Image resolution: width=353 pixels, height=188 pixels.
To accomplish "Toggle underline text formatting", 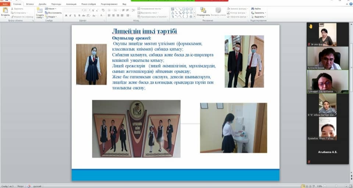I will coord(75,15).
